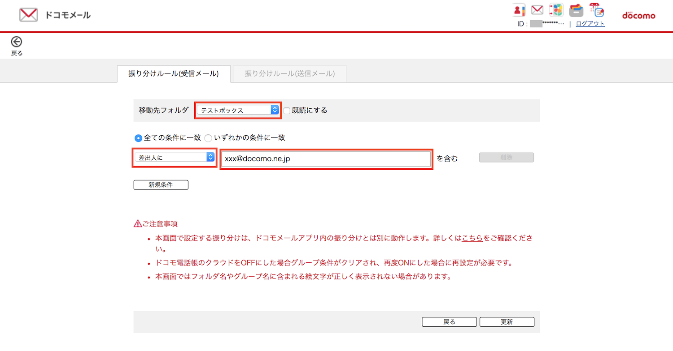Go back using the circled arrow icon
This screenshot has width=673, height=351.
[17, 42]
